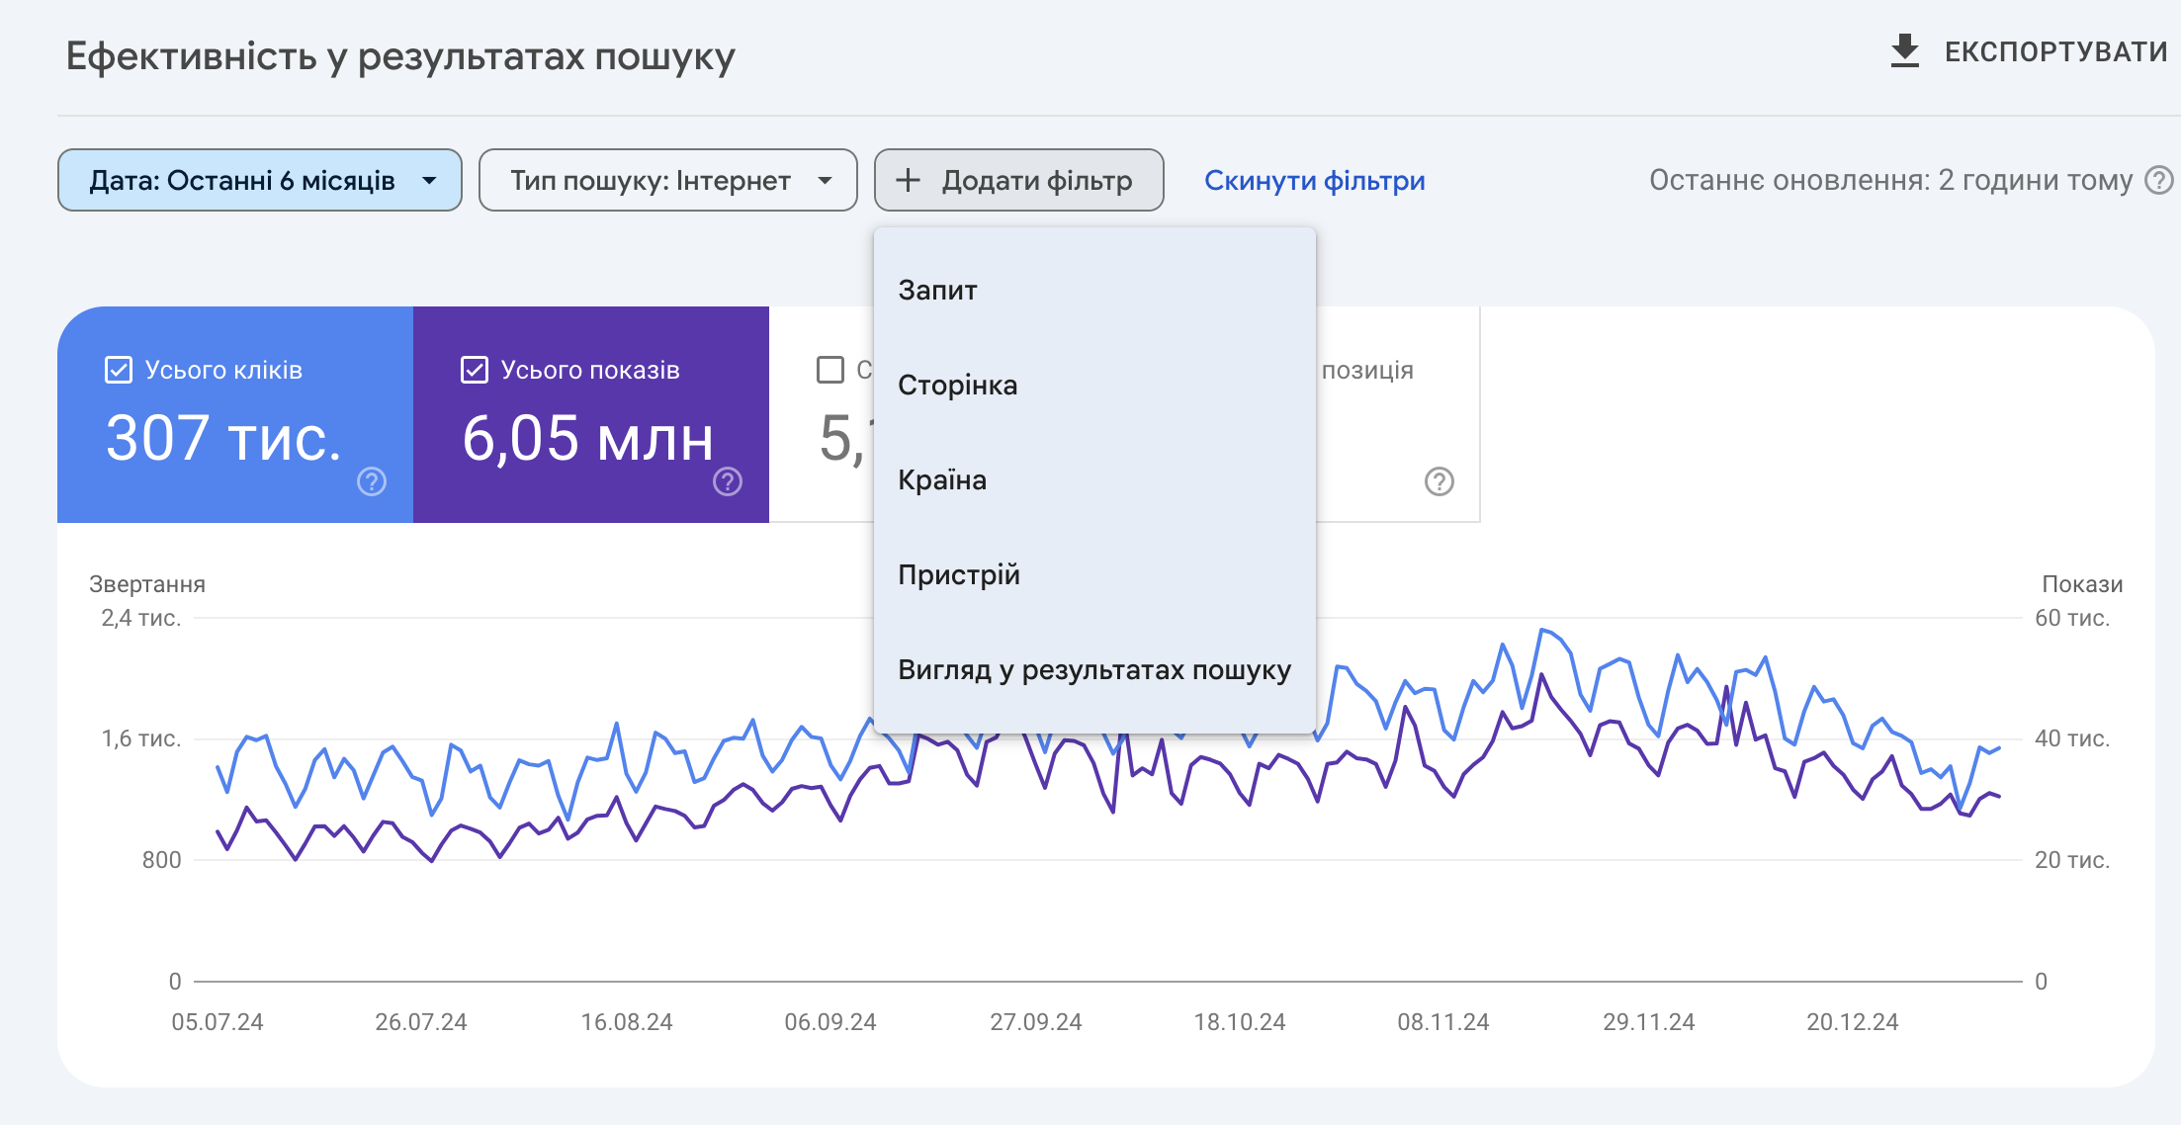Image resolution: width=2181 pixels, height=1125 pixels.
Task: Click the plus icon in Додати фільтр
Action: point(908,180)
